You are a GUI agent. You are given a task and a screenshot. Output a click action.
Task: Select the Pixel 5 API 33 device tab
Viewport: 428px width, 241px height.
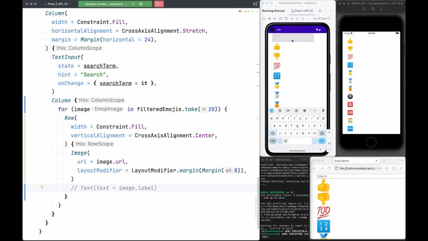pyautogui.click(x=302, y=11)
